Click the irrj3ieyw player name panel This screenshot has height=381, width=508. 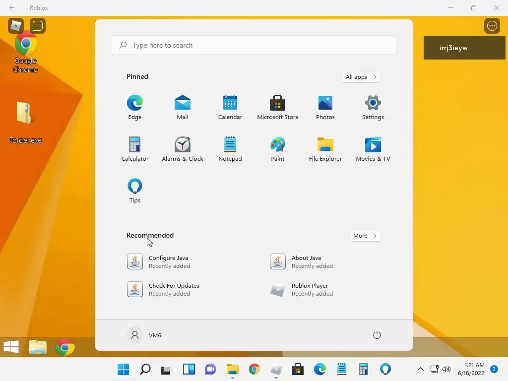[464, 48]
